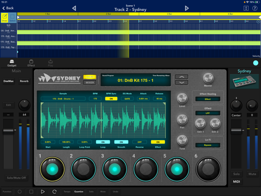Open the Lo-Fi Bypass selector

tap(208, 145)
